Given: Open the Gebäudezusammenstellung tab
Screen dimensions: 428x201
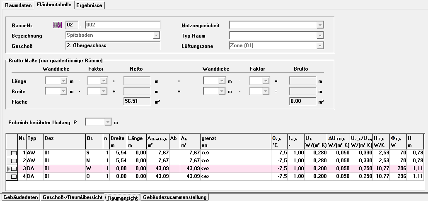Looking at the screenshot, I should point(175,197).
